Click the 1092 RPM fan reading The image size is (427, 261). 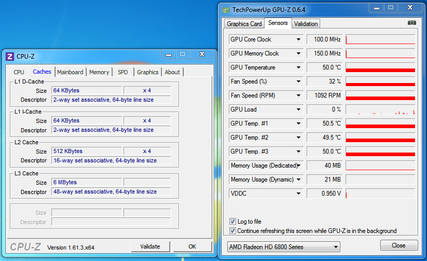click(x=324, y=95)
